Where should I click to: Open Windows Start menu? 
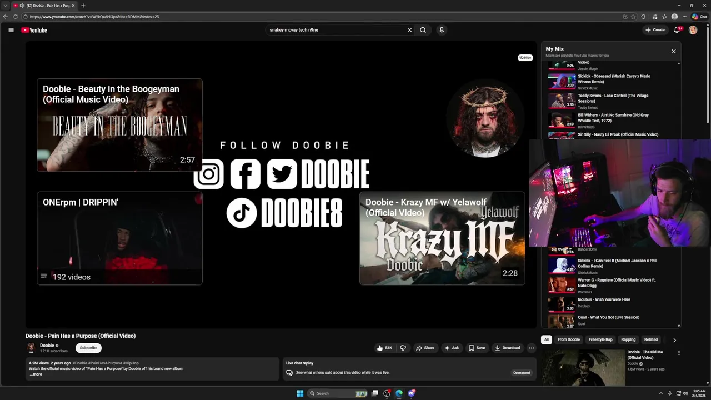300,393
